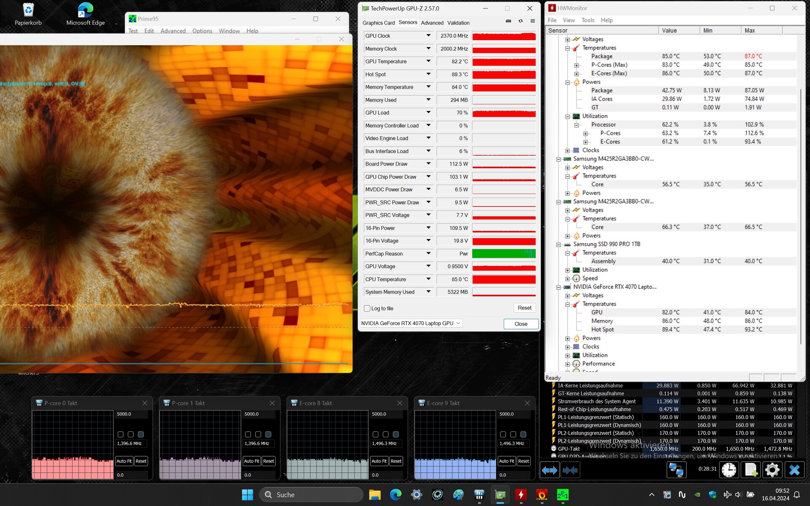Switch to Graphics Card tab in GPU-Z
The height and width of the screenshot is (506, 810).
coord(378,23)
